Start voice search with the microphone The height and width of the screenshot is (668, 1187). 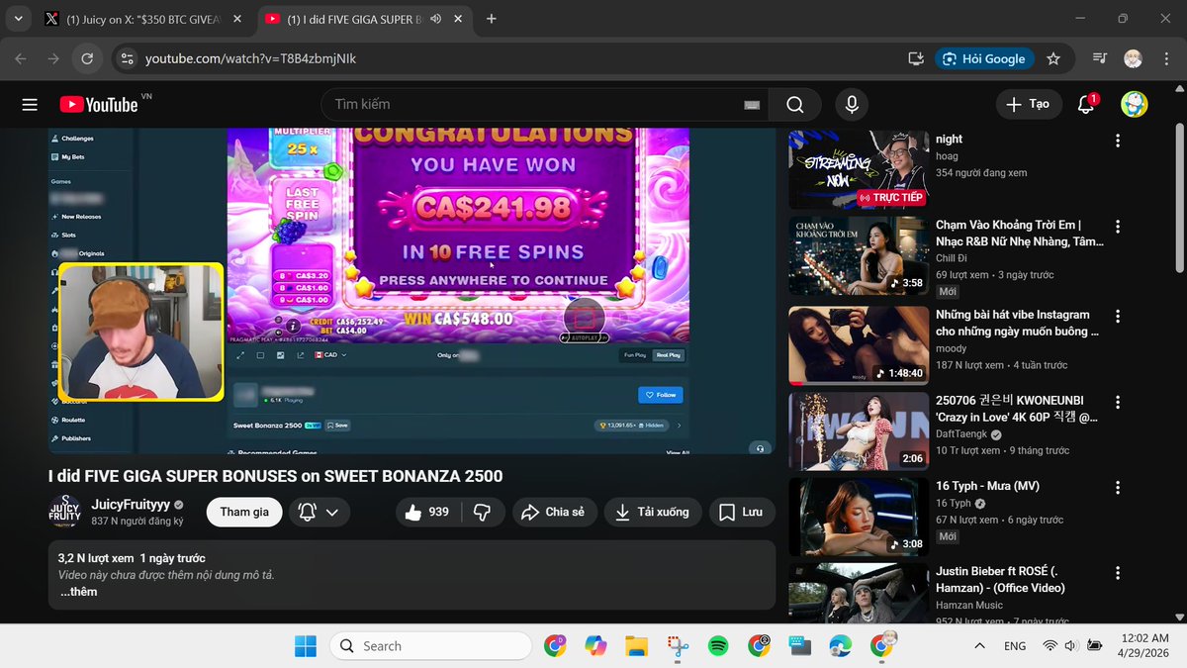pyautogui.click(x=851, y=104)
